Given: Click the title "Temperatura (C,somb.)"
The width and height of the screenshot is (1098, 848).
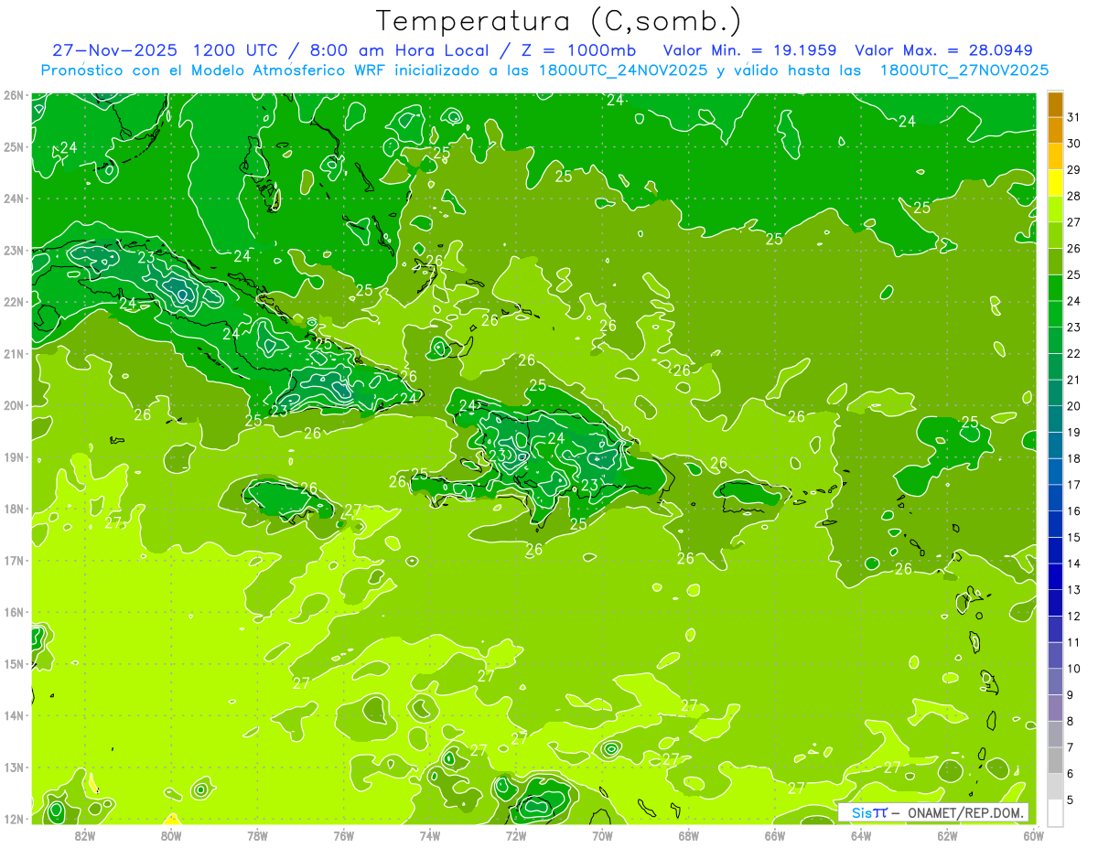Looking at the screenshot, I should [559, 22].
